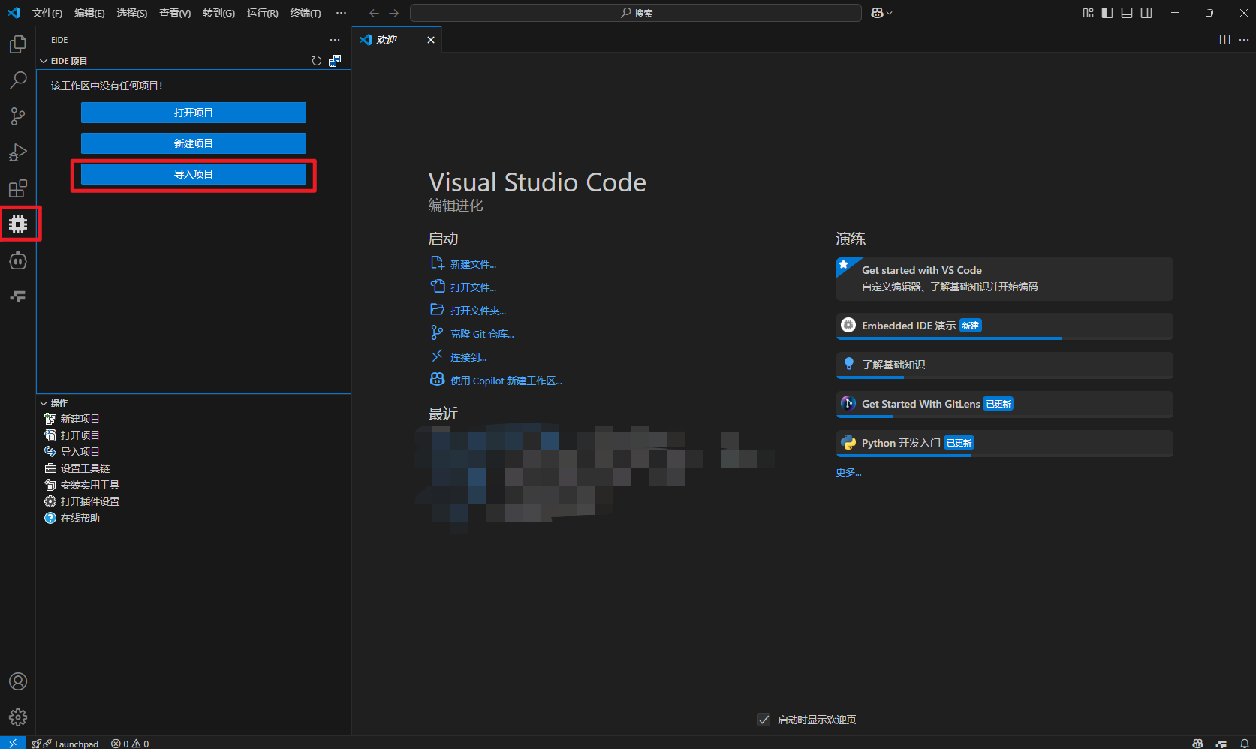Open the Search view icon
The image size is (1256, 749).
[18, 80]
